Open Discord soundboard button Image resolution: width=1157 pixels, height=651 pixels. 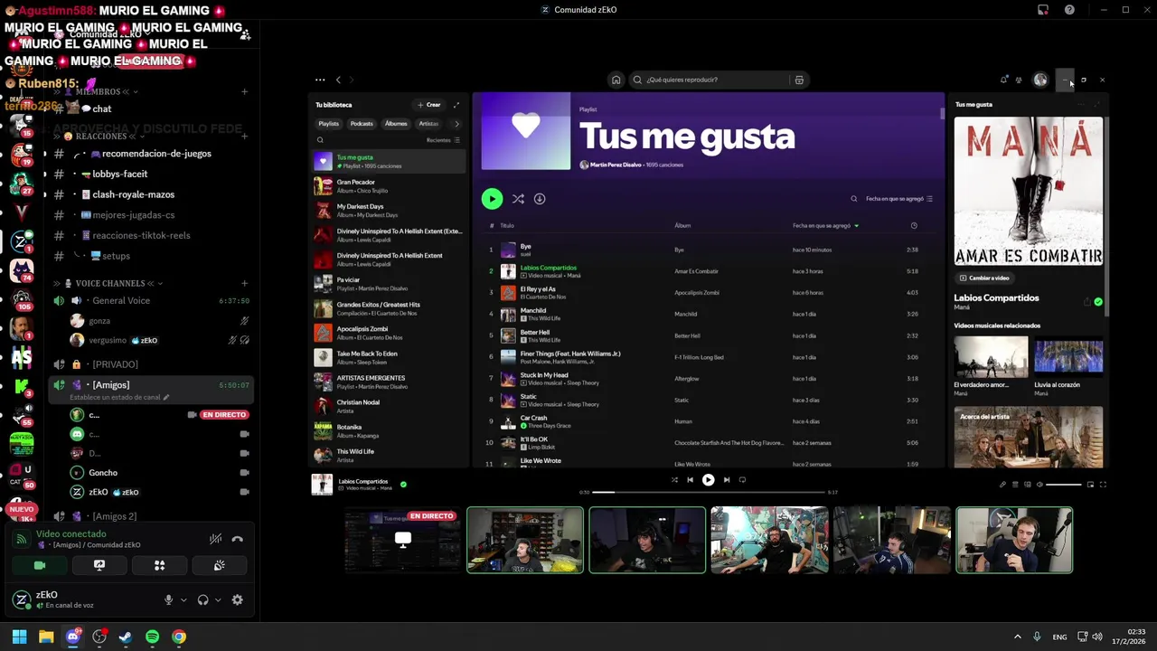219,565
